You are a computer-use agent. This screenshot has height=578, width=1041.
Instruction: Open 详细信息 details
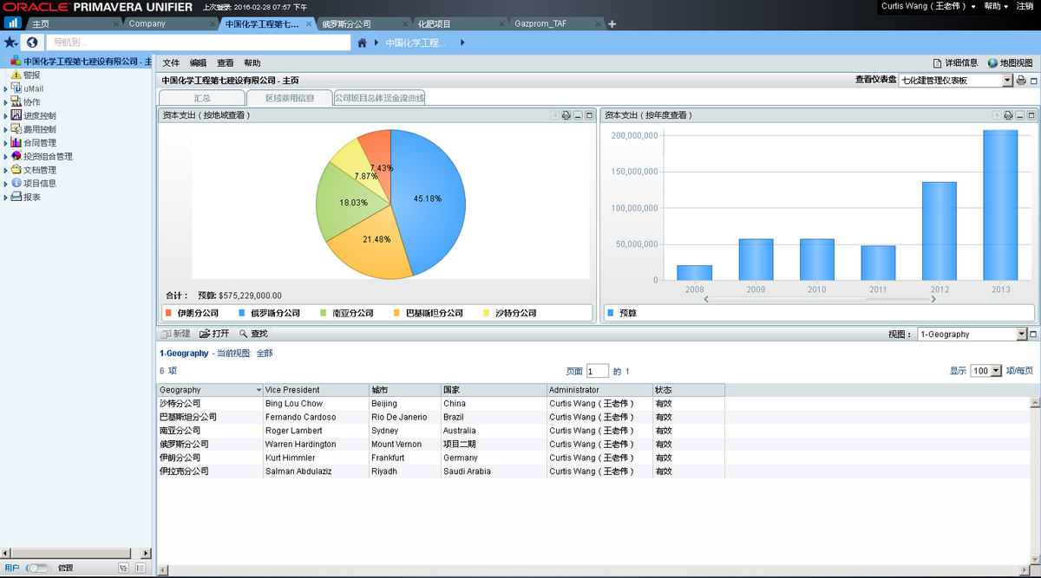point(955,63)
